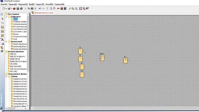Select NAND (НЕ-И) in the tree
The image size is (199, 112).
[15, 59]
